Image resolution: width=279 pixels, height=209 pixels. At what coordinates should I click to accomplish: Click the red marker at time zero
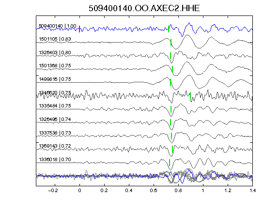(79, 29)
